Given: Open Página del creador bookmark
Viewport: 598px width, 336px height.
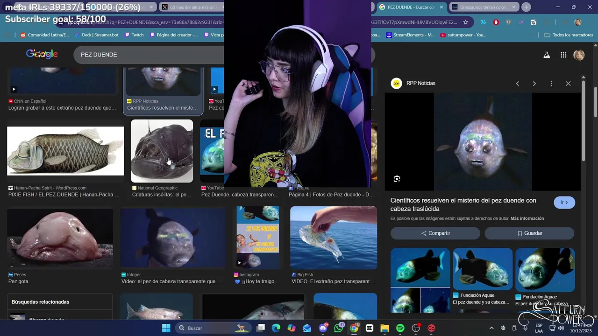Looking at the screenshot, I should [173, 35].
